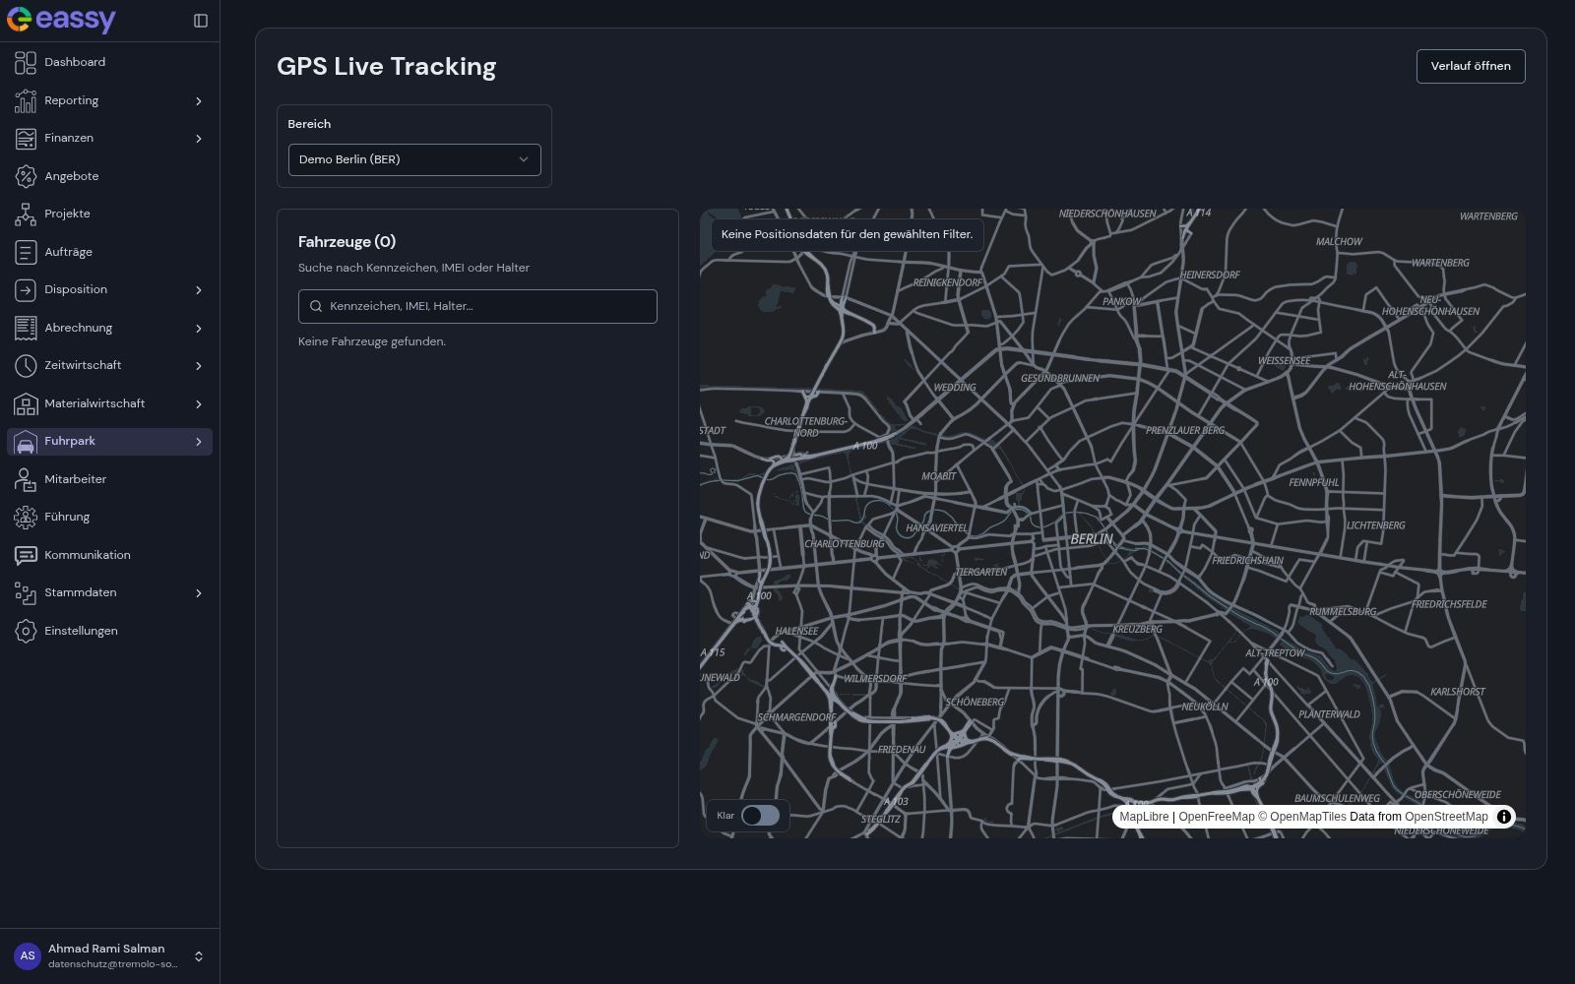
Task: Open the user account switcher arrows
Action: click(198, 956)
